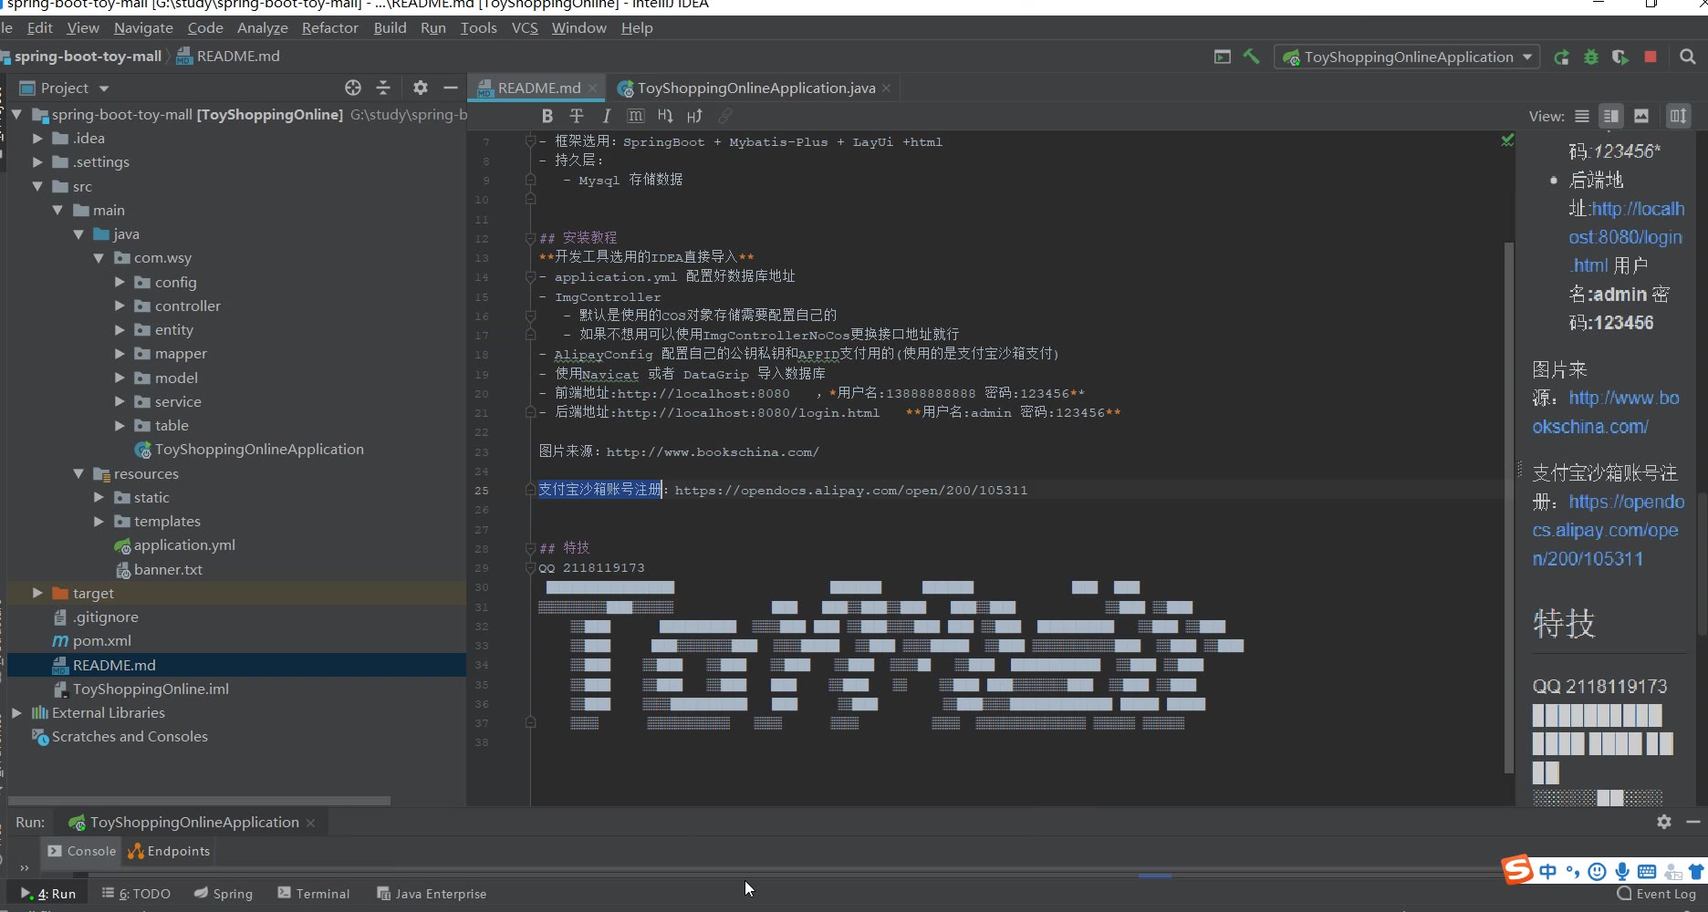
Task: Expand the .settings folder
Action: (37, 161)
